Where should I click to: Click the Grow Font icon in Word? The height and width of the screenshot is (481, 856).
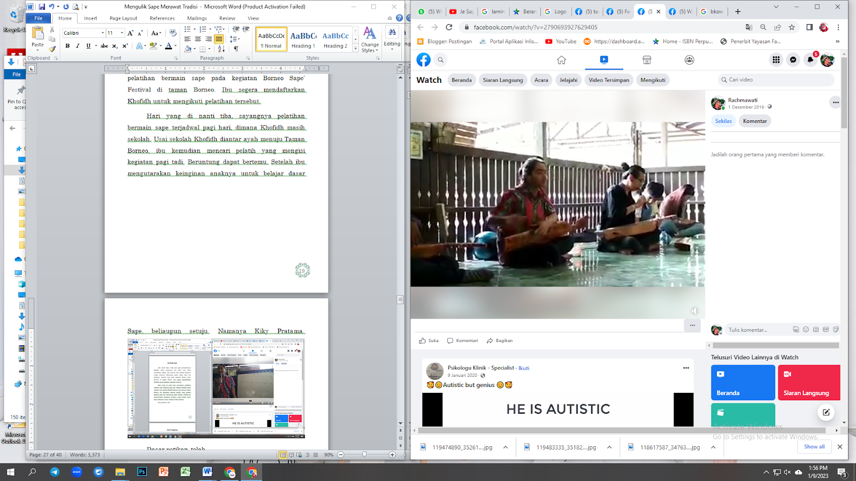[131, 33]
